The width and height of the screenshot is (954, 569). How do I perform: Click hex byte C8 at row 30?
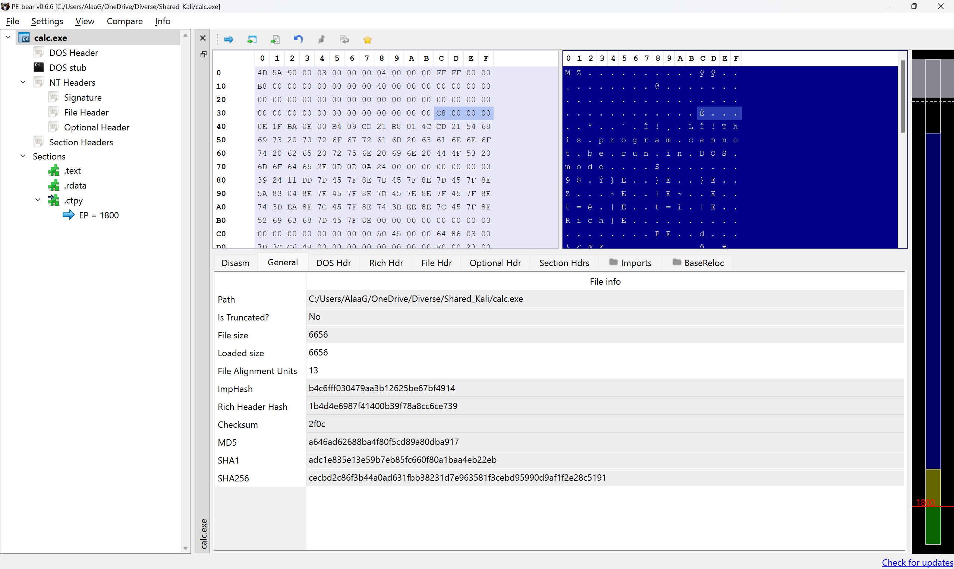[441, 113]
